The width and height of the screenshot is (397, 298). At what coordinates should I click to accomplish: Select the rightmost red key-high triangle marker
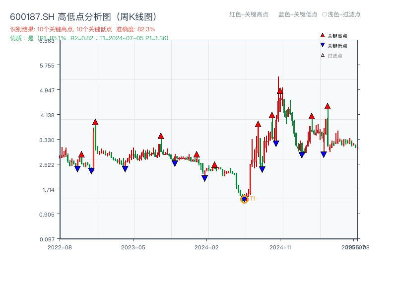coord(328,106)
